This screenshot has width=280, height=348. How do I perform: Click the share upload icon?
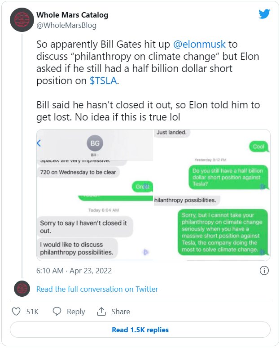(x=101, y=312)
